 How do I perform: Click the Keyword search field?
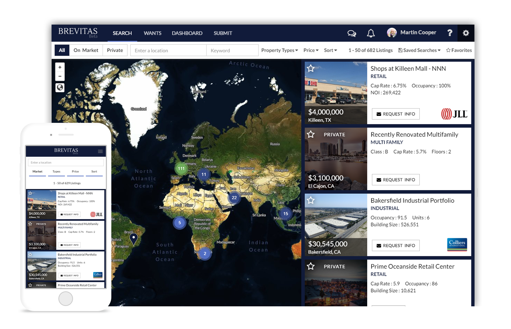pyautogui.click(x=233, y=50)
